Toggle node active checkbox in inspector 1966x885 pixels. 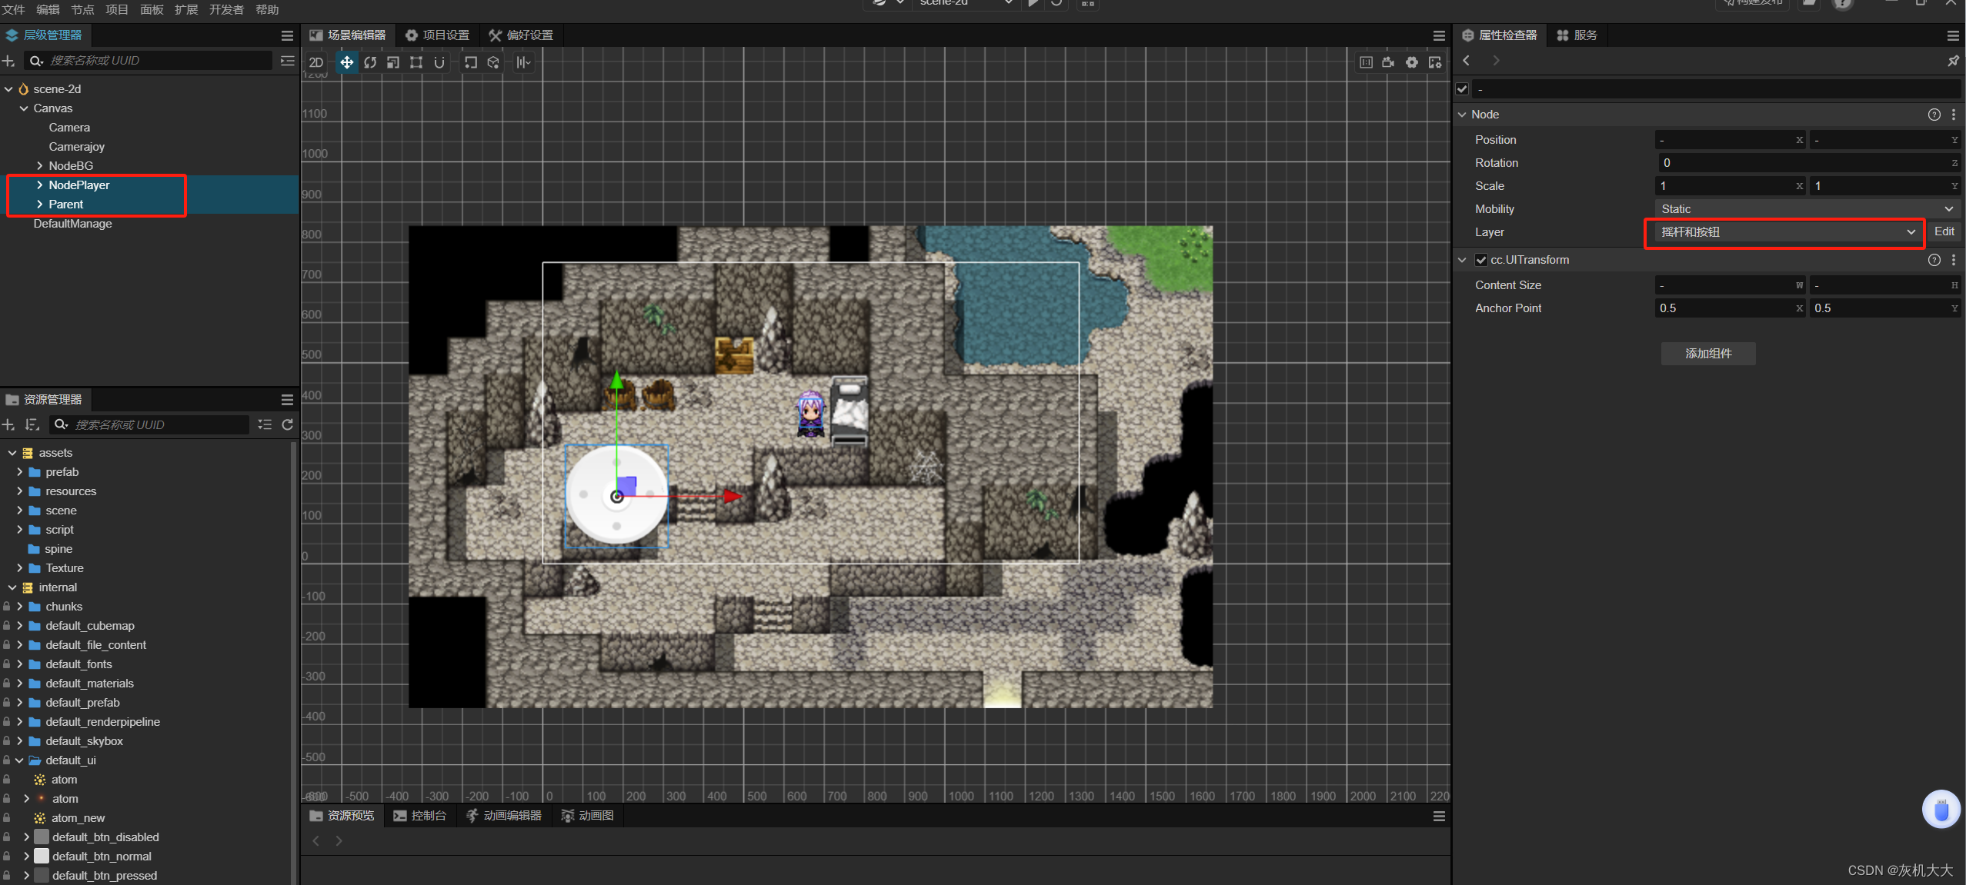click(1462, 89)
